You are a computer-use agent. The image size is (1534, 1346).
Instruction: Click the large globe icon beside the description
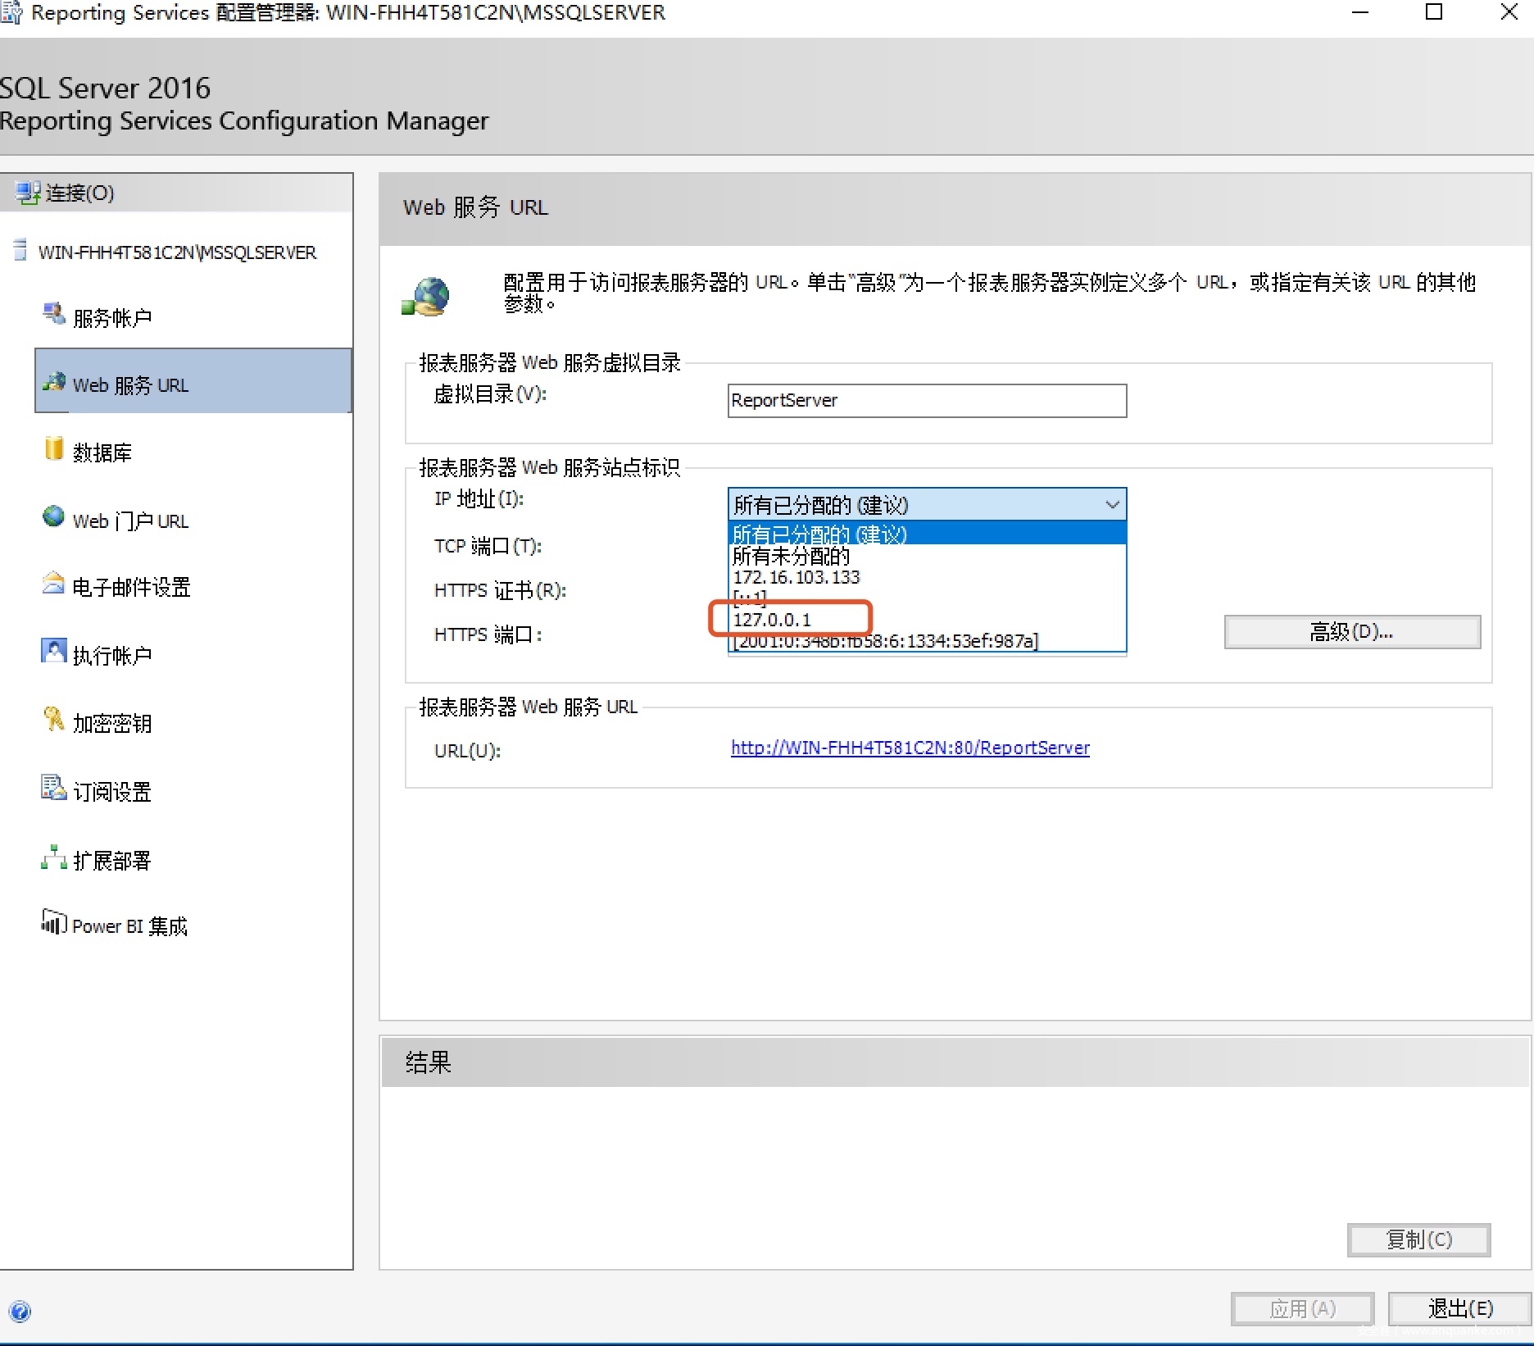point(426,297)
